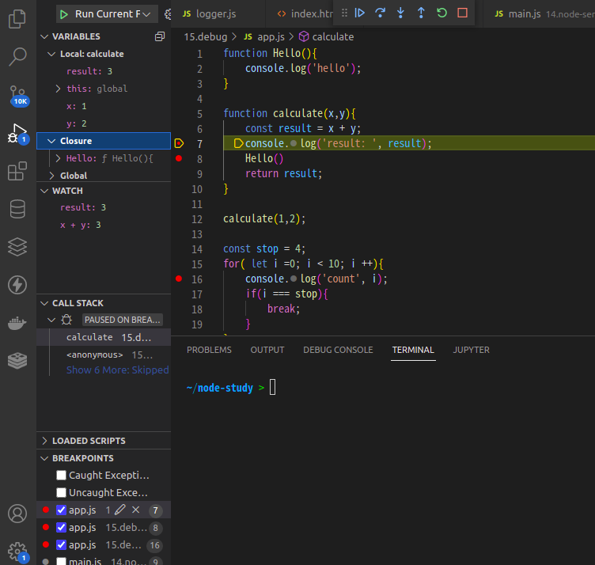Screen dimensions: 595x565
Task: Enable the Caught Exceptions breakpoint checkbox
Action: pos(61,475)
